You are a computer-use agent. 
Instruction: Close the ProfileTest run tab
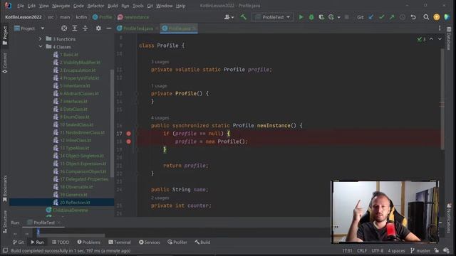click(59, 223)
